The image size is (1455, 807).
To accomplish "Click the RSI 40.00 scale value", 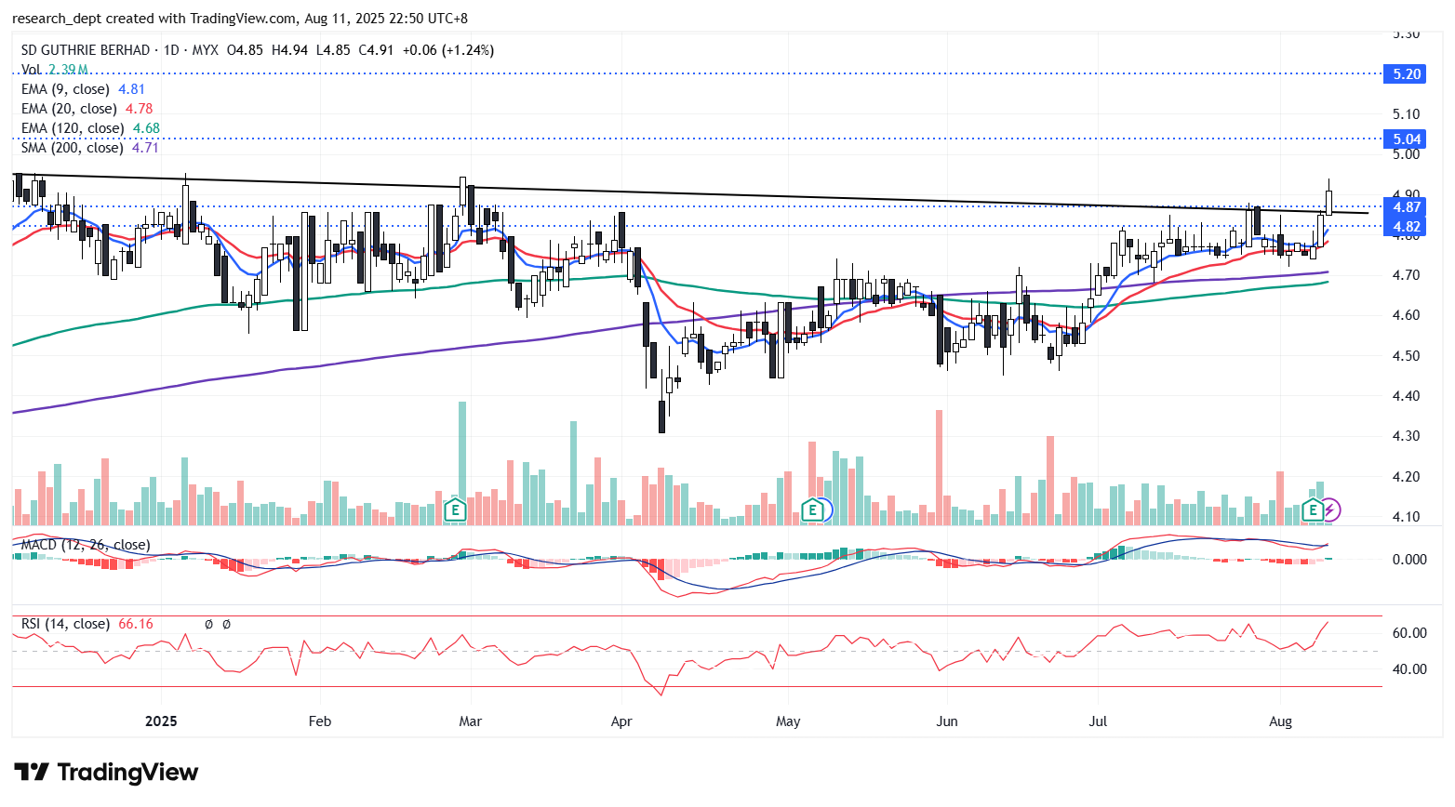I will pos(1408,669).
